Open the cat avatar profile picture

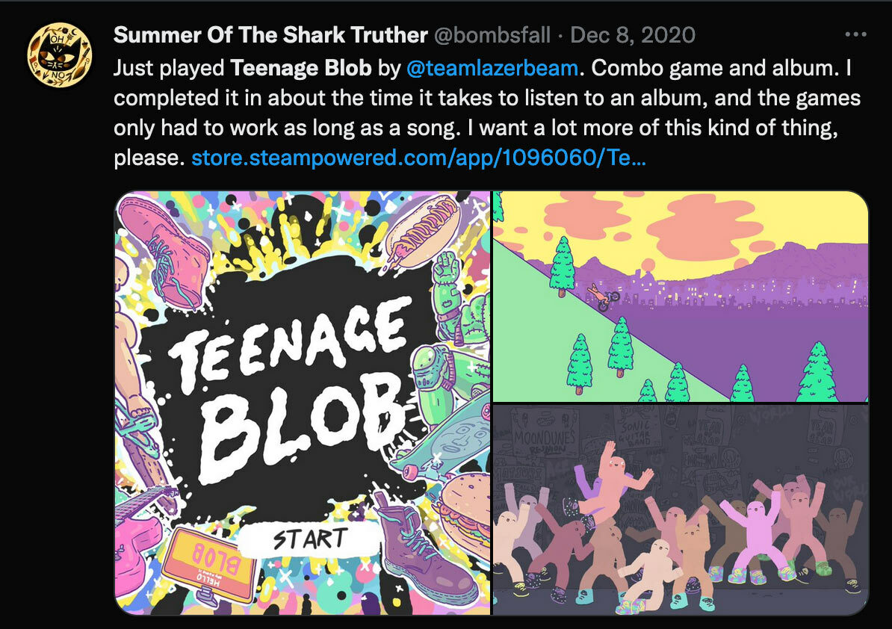[59, 55]
